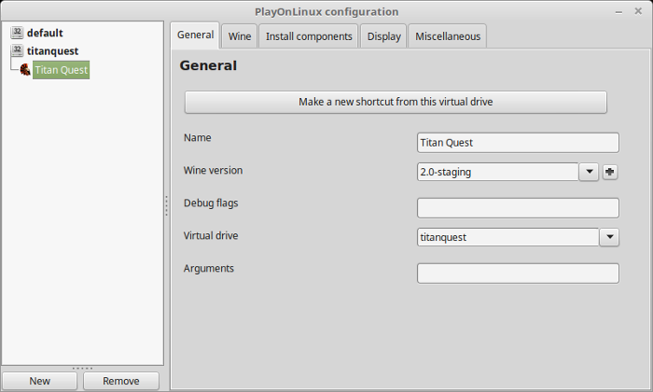Click the Remove button
The height and width of the screenshot is (392, 653).
click(121, 381)
